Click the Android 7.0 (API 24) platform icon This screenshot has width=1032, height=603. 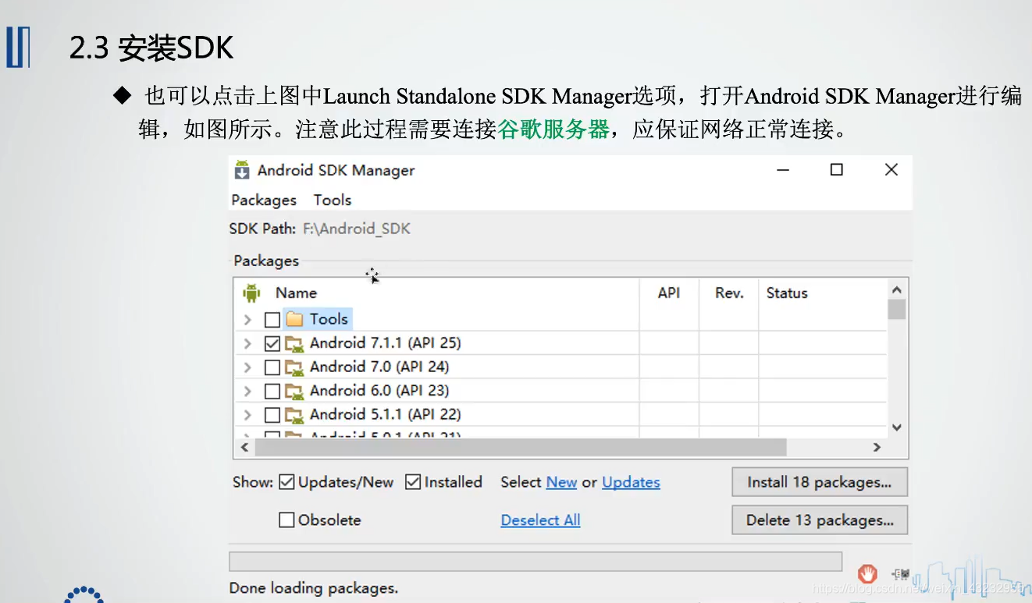[x=294, y=367]
